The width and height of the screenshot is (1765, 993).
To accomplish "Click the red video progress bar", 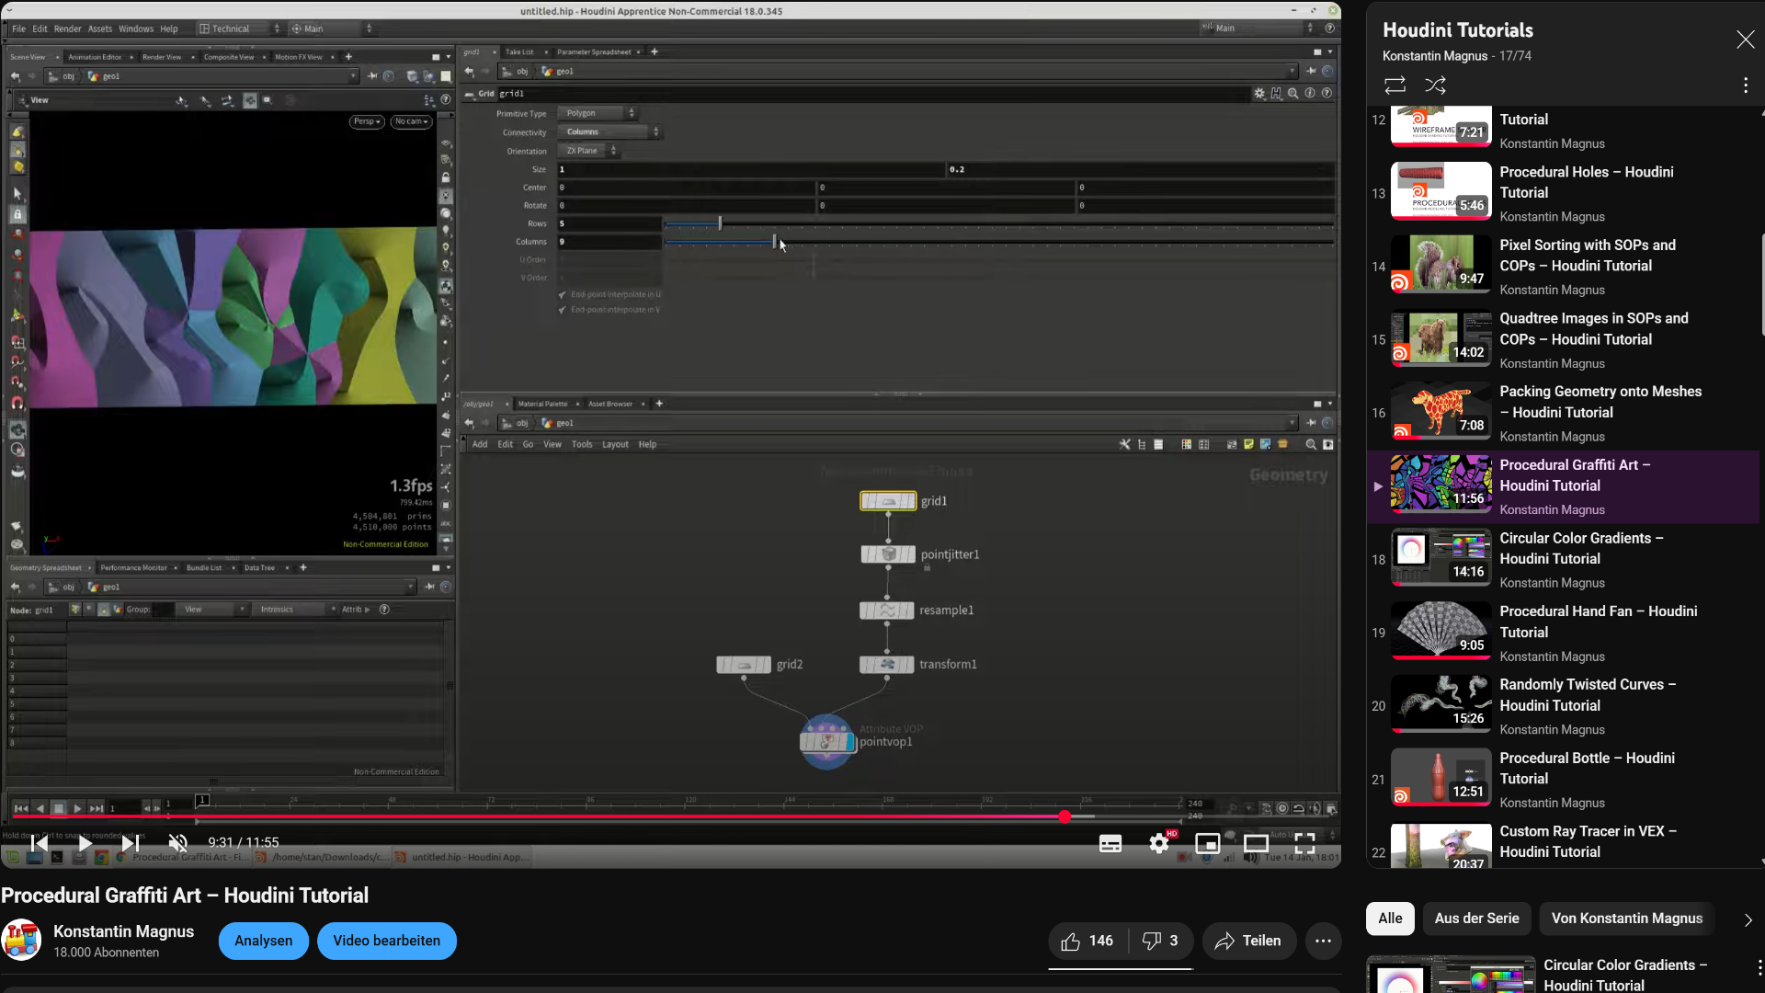I will point(552,816).
